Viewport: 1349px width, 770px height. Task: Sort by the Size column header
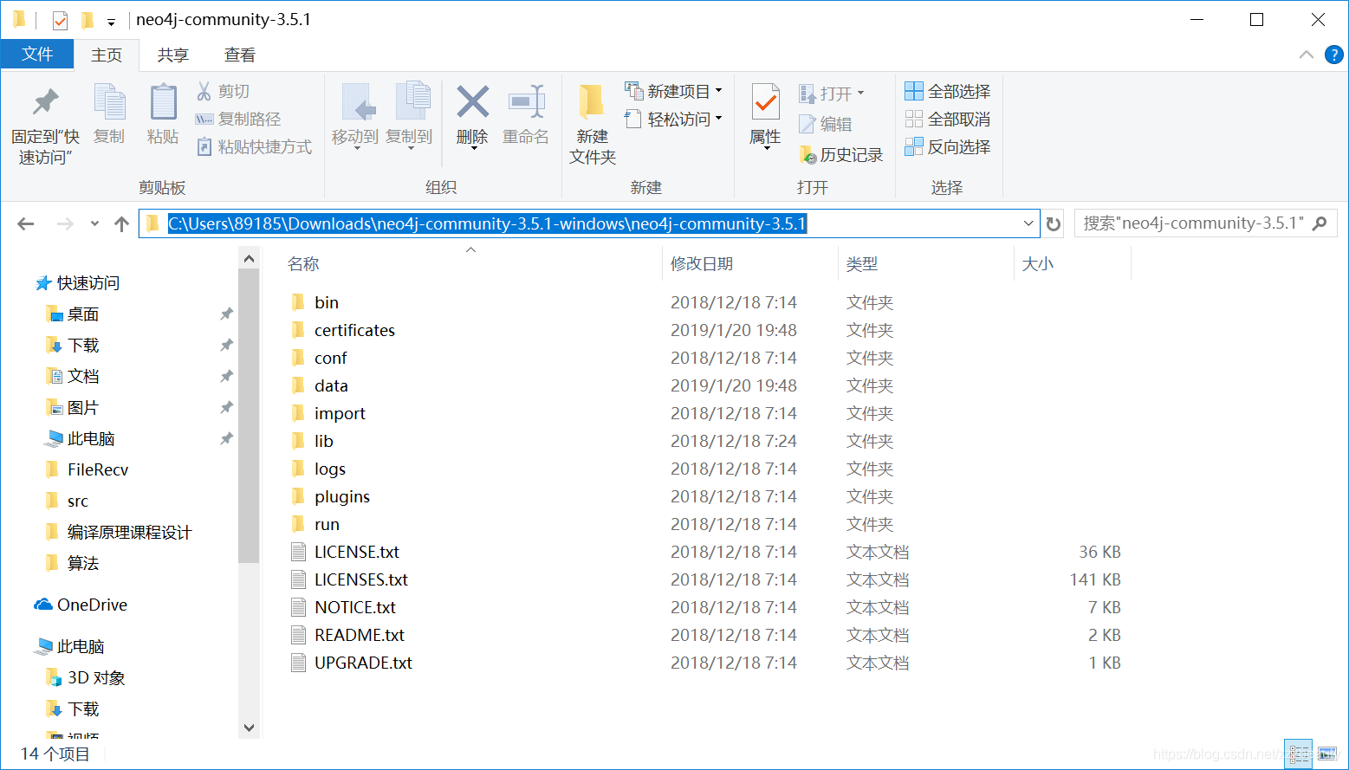coord(1073,264)
